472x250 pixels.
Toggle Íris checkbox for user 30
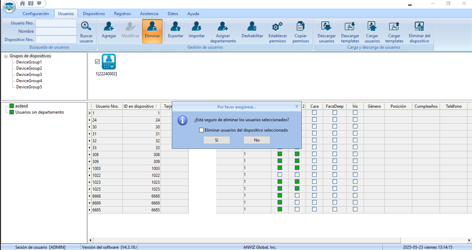[x=355, y=126]
